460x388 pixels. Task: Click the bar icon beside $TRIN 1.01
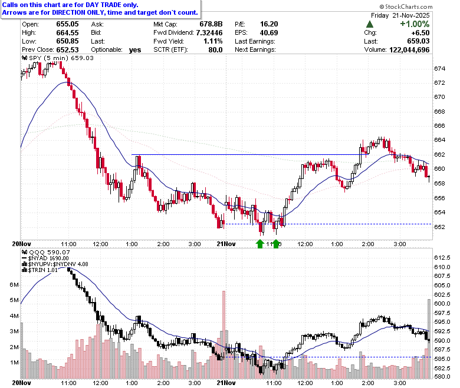25,270
